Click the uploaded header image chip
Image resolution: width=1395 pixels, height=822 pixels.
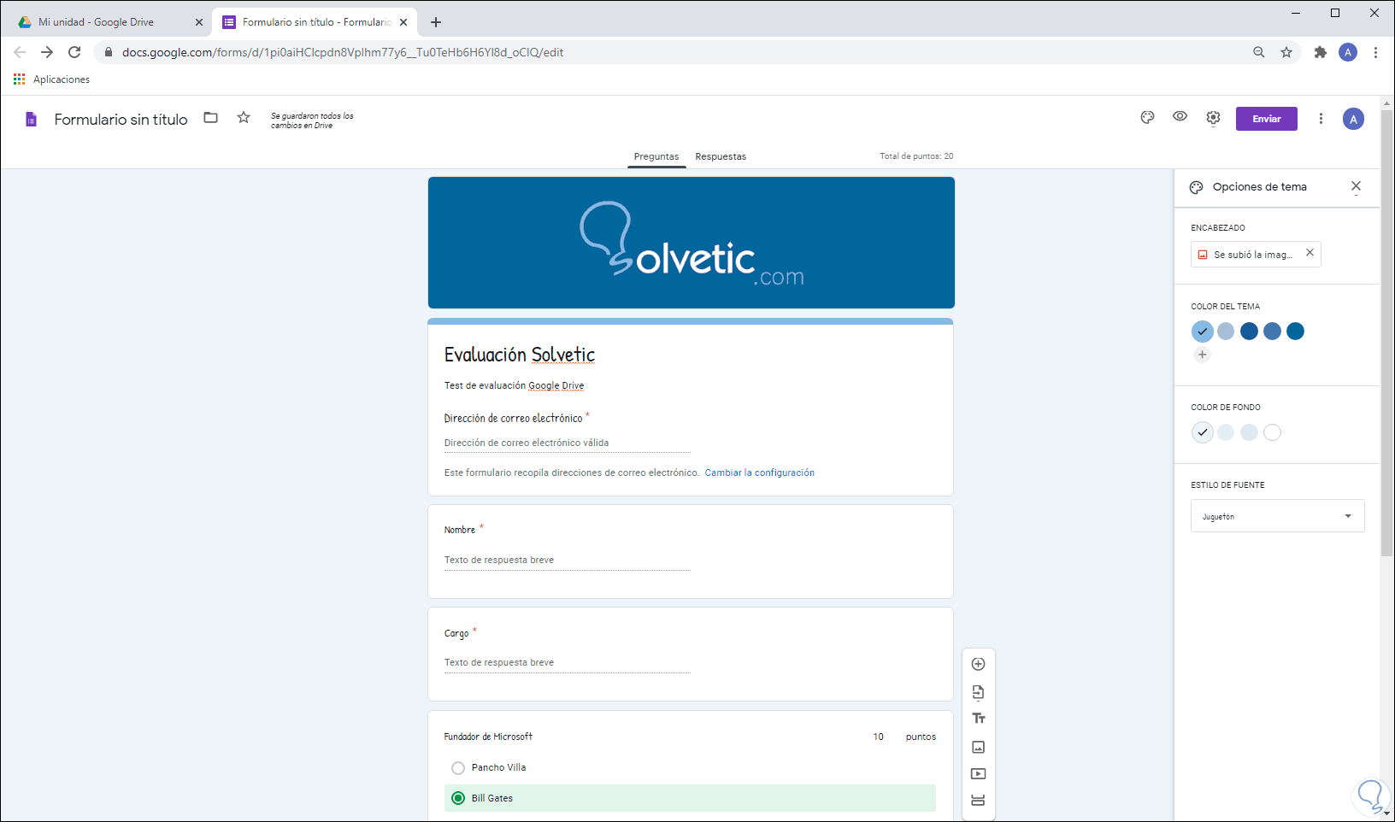coord(1255,255)
